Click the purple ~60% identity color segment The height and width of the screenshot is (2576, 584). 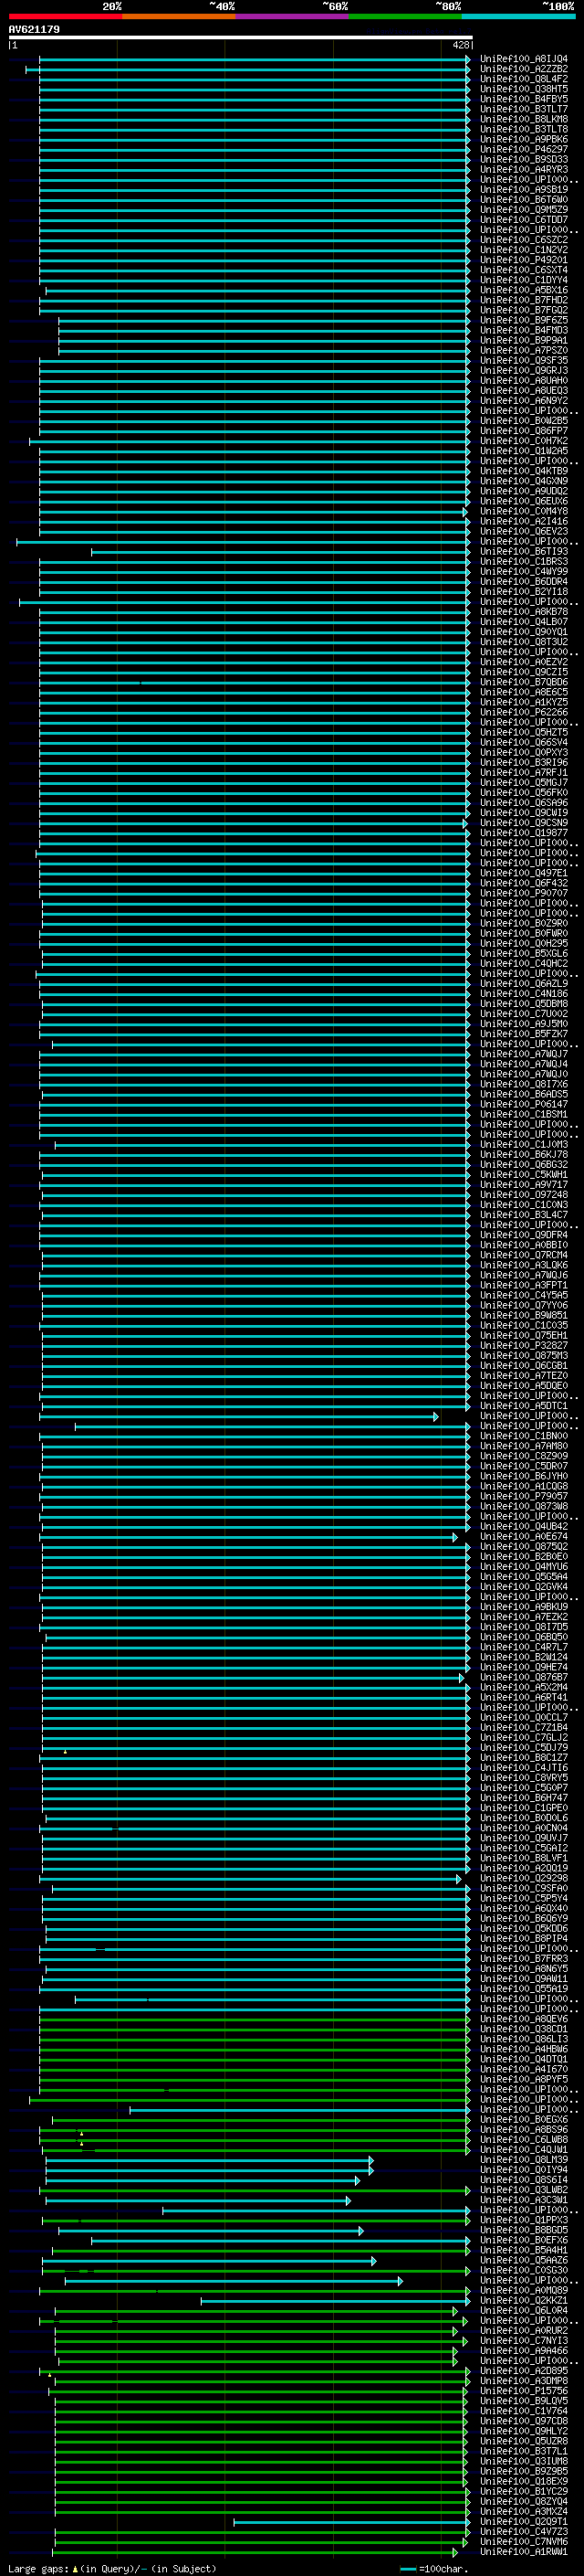(291, 16)
